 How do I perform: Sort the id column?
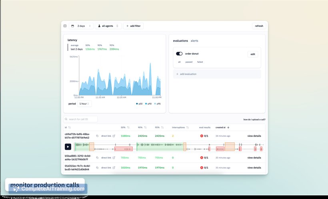click(69, 127)
